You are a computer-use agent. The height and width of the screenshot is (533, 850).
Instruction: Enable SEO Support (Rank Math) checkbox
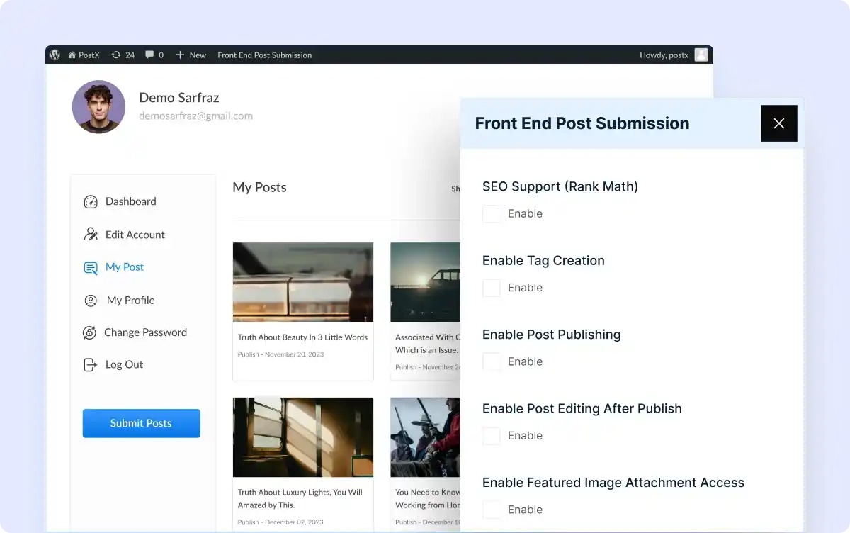pyautogui.click(x=492, y=214)
